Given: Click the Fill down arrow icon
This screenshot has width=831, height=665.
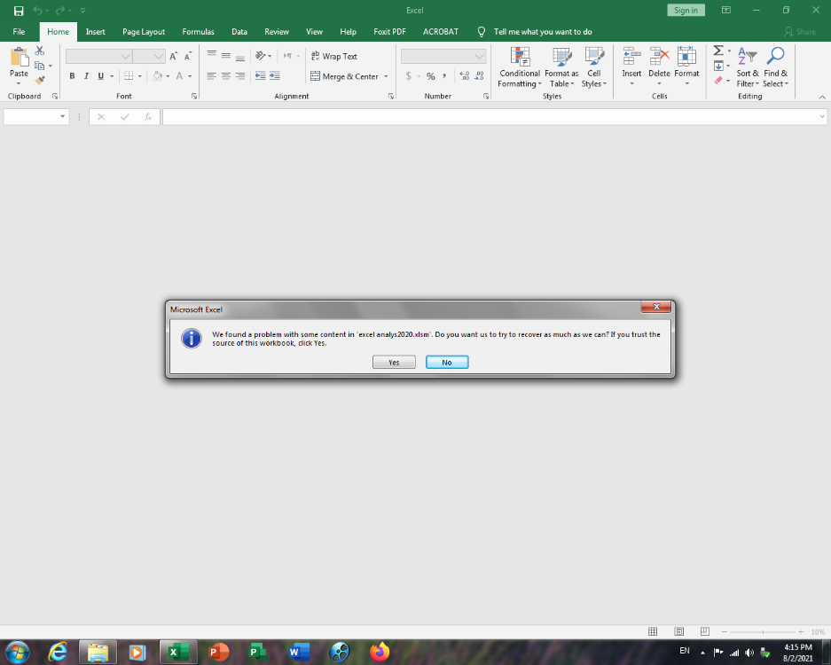Looking at the screenshot, I should pos(718,66).
